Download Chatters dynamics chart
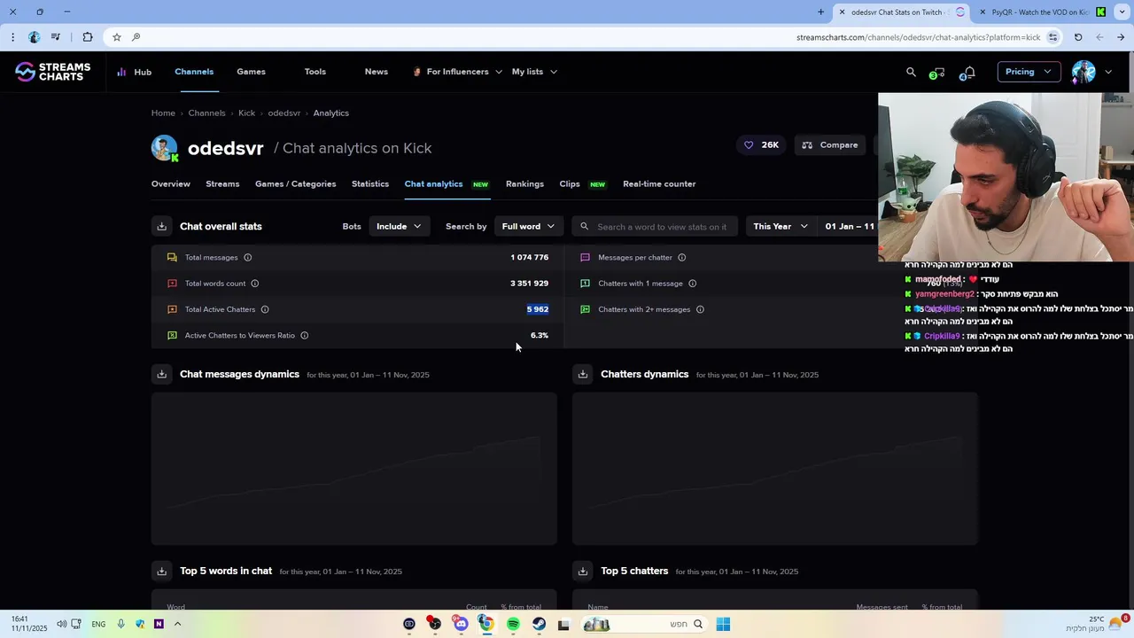1134x638 pixels. pos(582,374)
